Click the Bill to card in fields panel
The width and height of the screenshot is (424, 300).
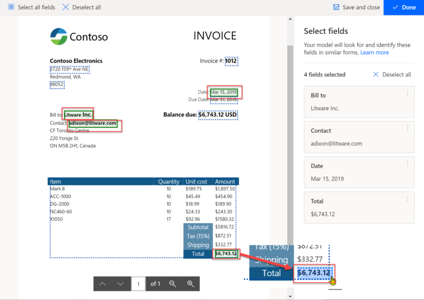[x=359, y=102]
